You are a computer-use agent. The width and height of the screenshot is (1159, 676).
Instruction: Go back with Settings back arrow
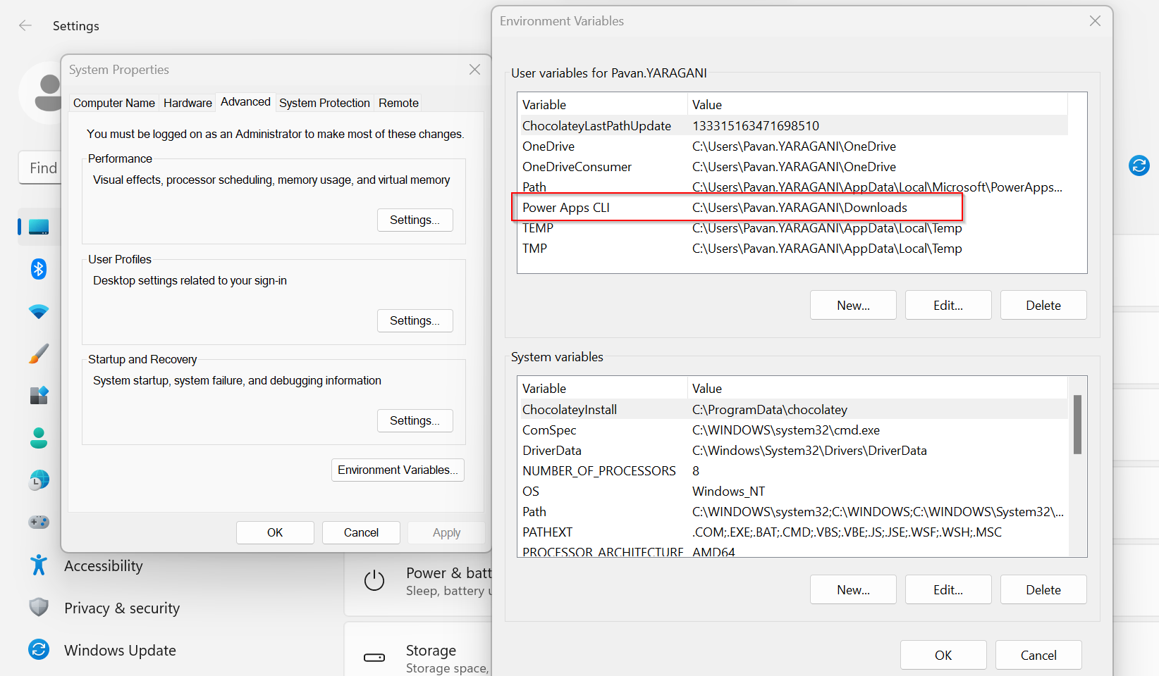click(x=25, y=26)
